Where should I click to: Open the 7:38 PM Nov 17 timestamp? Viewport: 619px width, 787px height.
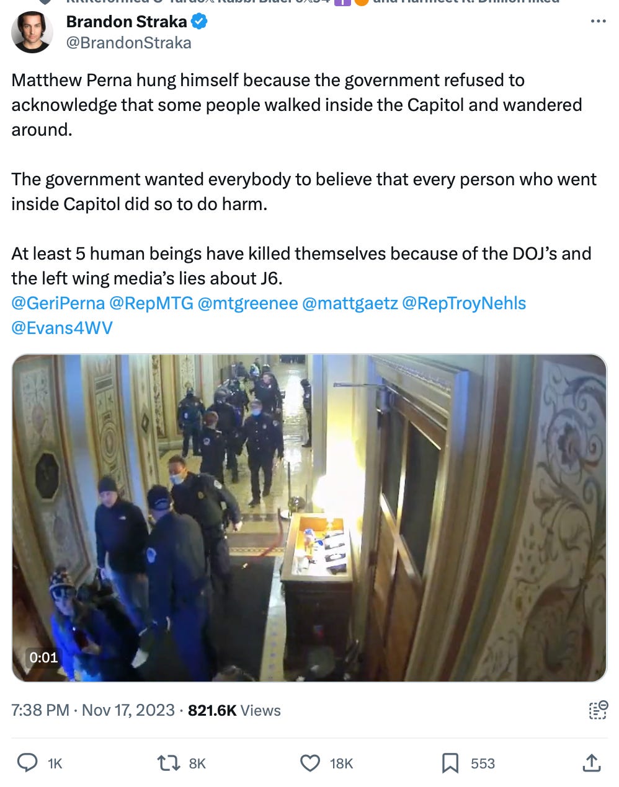click(93, 710)
